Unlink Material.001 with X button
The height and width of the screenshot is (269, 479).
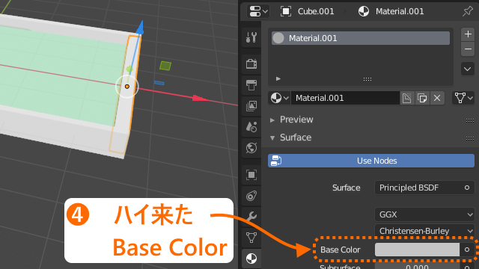point(437,98)
